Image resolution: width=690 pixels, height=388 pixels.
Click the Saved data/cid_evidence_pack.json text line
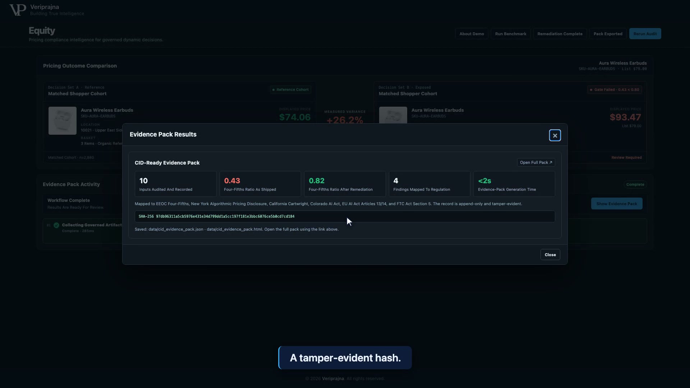click(236, 229)
